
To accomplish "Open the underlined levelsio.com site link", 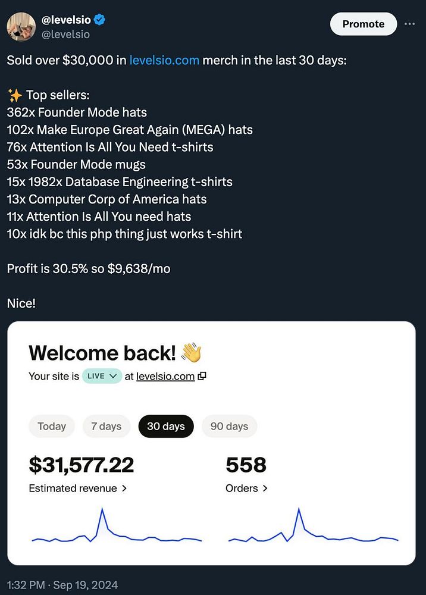I will pyautogui.click(x=165, y=376).
